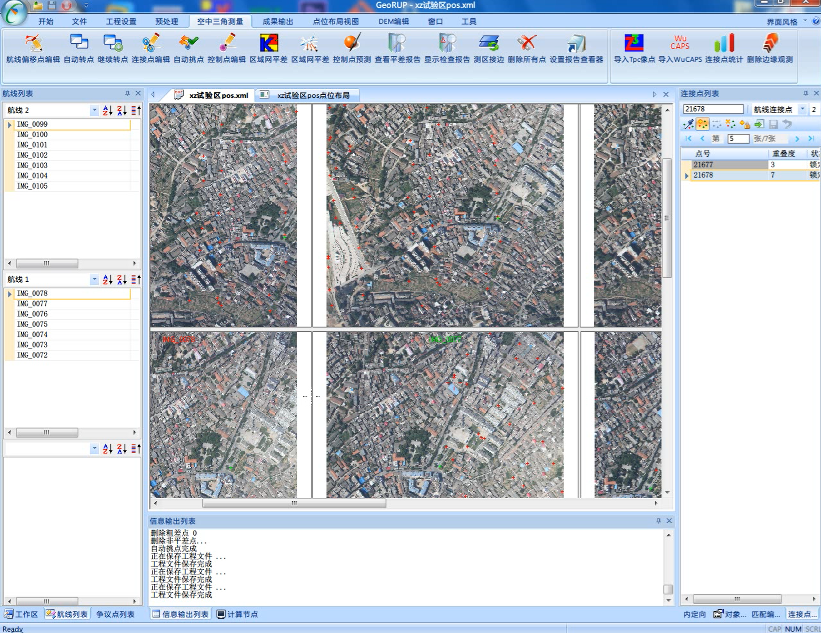The image size is (821, 633).
Task: Click the image viewer horizontal scrollbar thumb
Action: pos(294,503)
